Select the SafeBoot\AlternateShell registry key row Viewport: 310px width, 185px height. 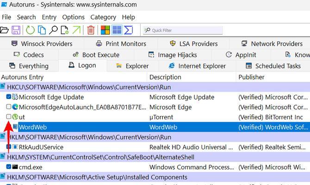[155, 157]
